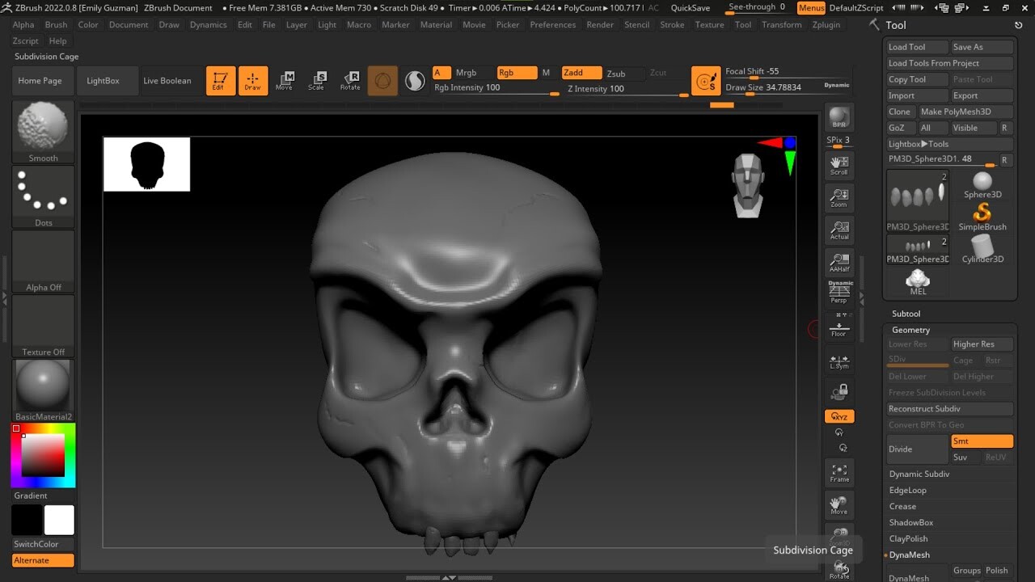Enable the Edit object mode icon
The width and height of the screenshot is (1035, 582).
[221, 80]
